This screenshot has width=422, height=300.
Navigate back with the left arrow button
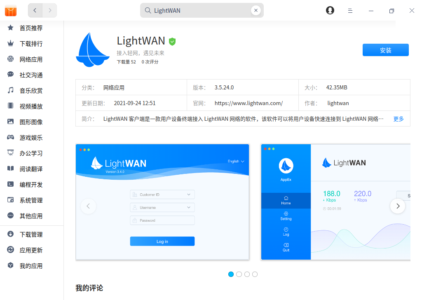pyautogui.click(x=35, y=11)
